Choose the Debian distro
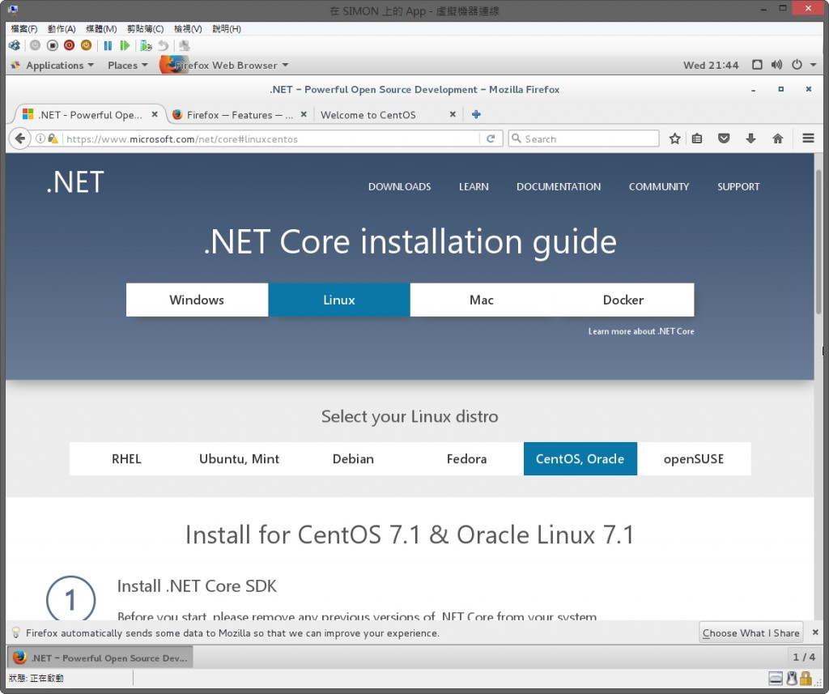 pyautogui.click(x=353, y=458)
